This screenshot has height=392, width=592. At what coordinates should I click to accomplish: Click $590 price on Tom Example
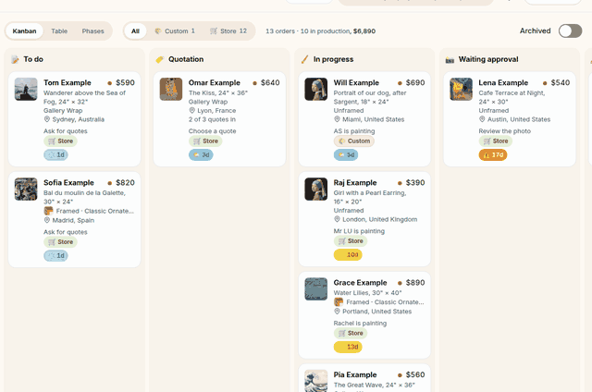click(126, 82)
